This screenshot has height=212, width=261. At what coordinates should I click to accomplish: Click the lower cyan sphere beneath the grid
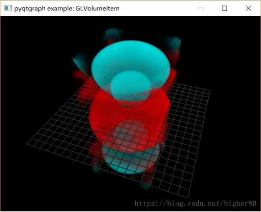(130, 160)
